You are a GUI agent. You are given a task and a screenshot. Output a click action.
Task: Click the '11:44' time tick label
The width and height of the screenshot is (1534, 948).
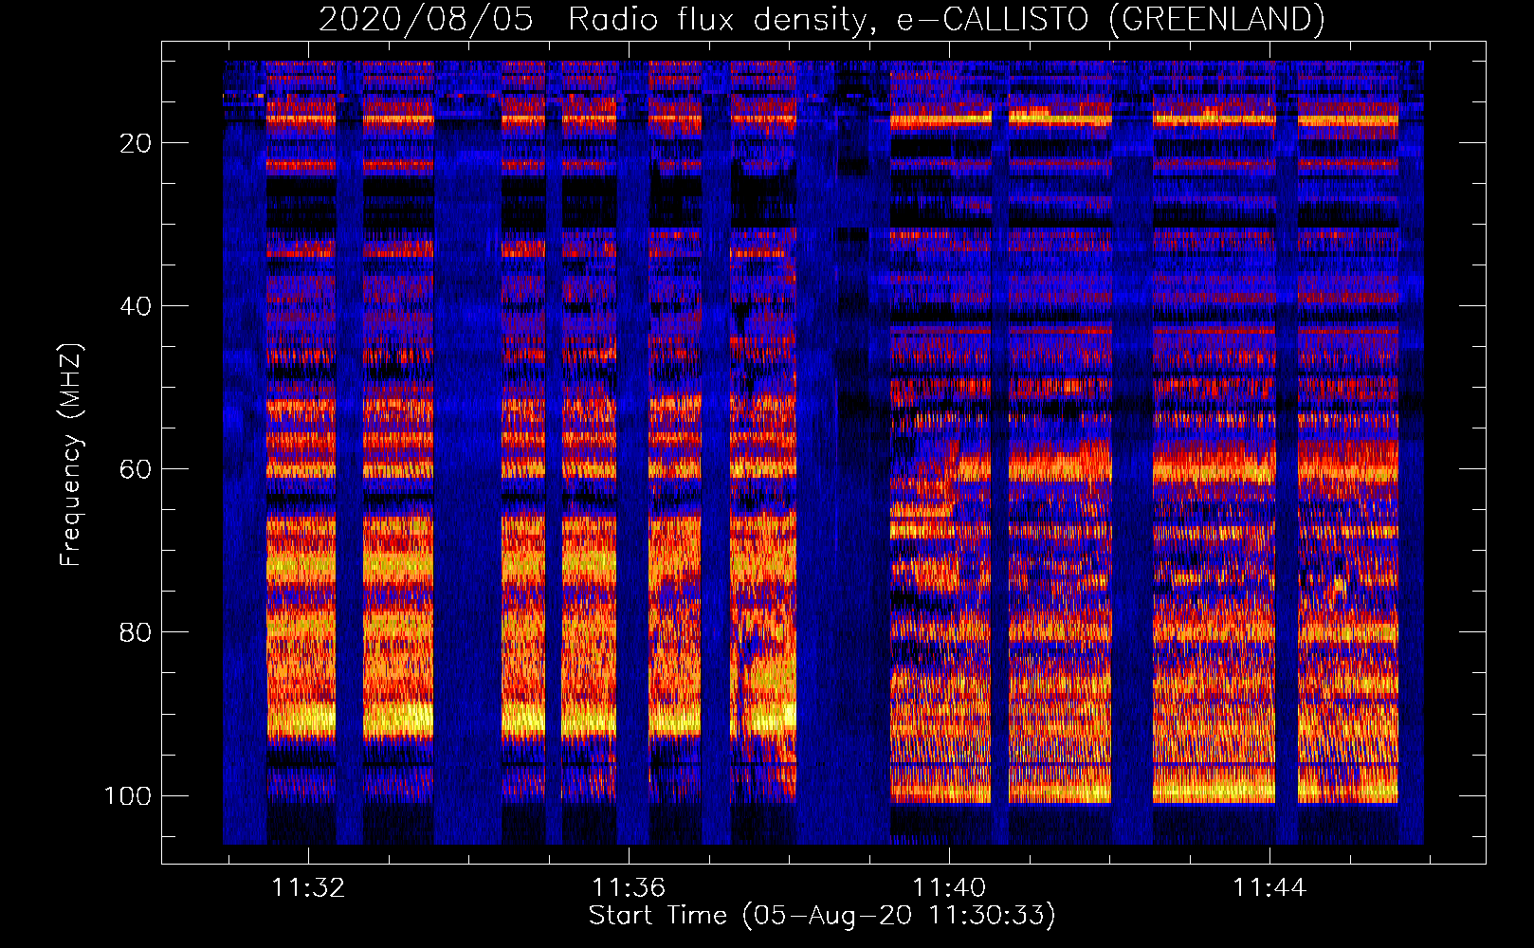(1269, 887)
